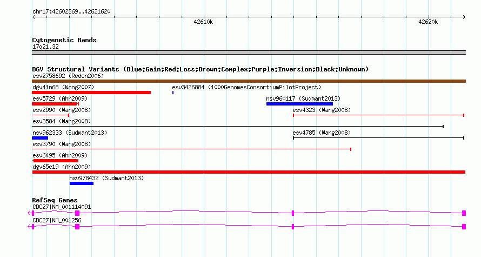Viewport: 481px width, 257px height.
Task: Click the esv3584 (Wang2008) label
Action: pyautogui.click(x=62, y=121)
